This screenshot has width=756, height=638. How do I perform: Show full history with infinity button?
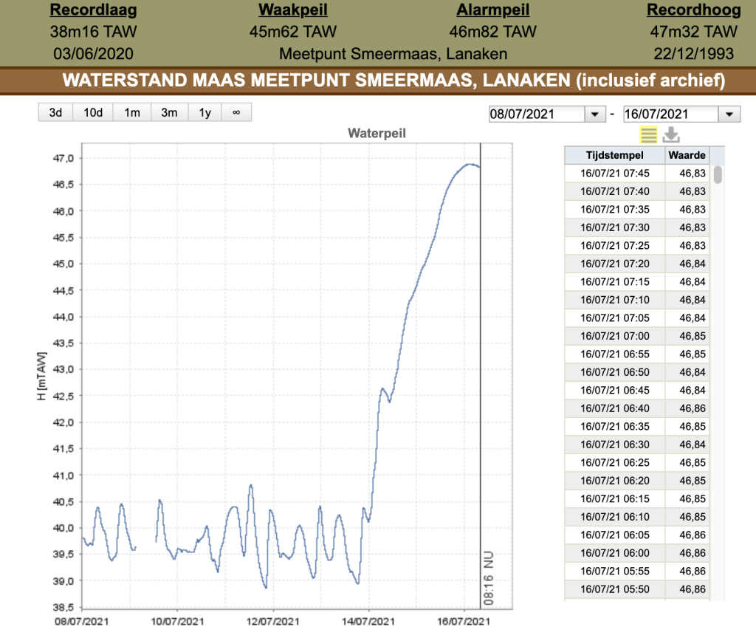(x=236, y=112)
